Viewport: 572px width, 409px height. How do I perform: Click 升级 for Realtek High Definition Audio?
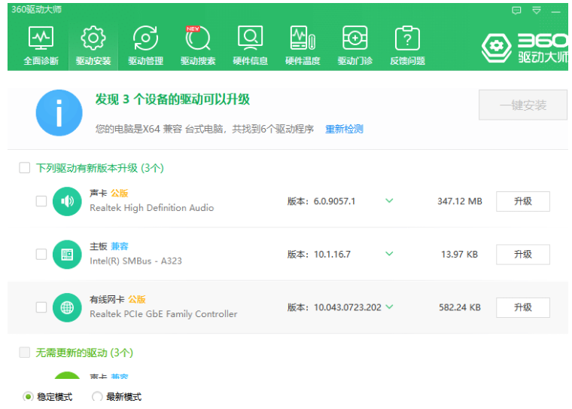click(x=523, y=201)
